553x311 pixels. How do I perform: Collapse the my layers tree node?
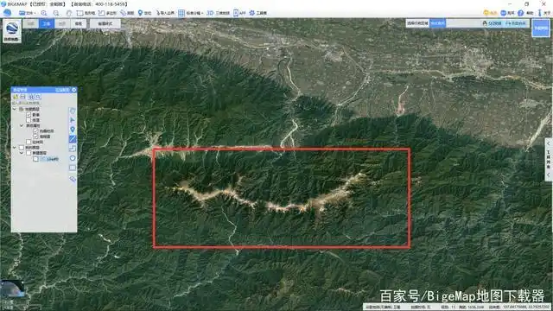(15, 148)
